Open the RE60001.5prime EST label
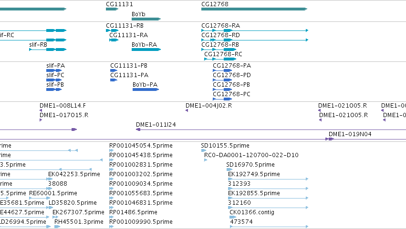 coord(53,194)
